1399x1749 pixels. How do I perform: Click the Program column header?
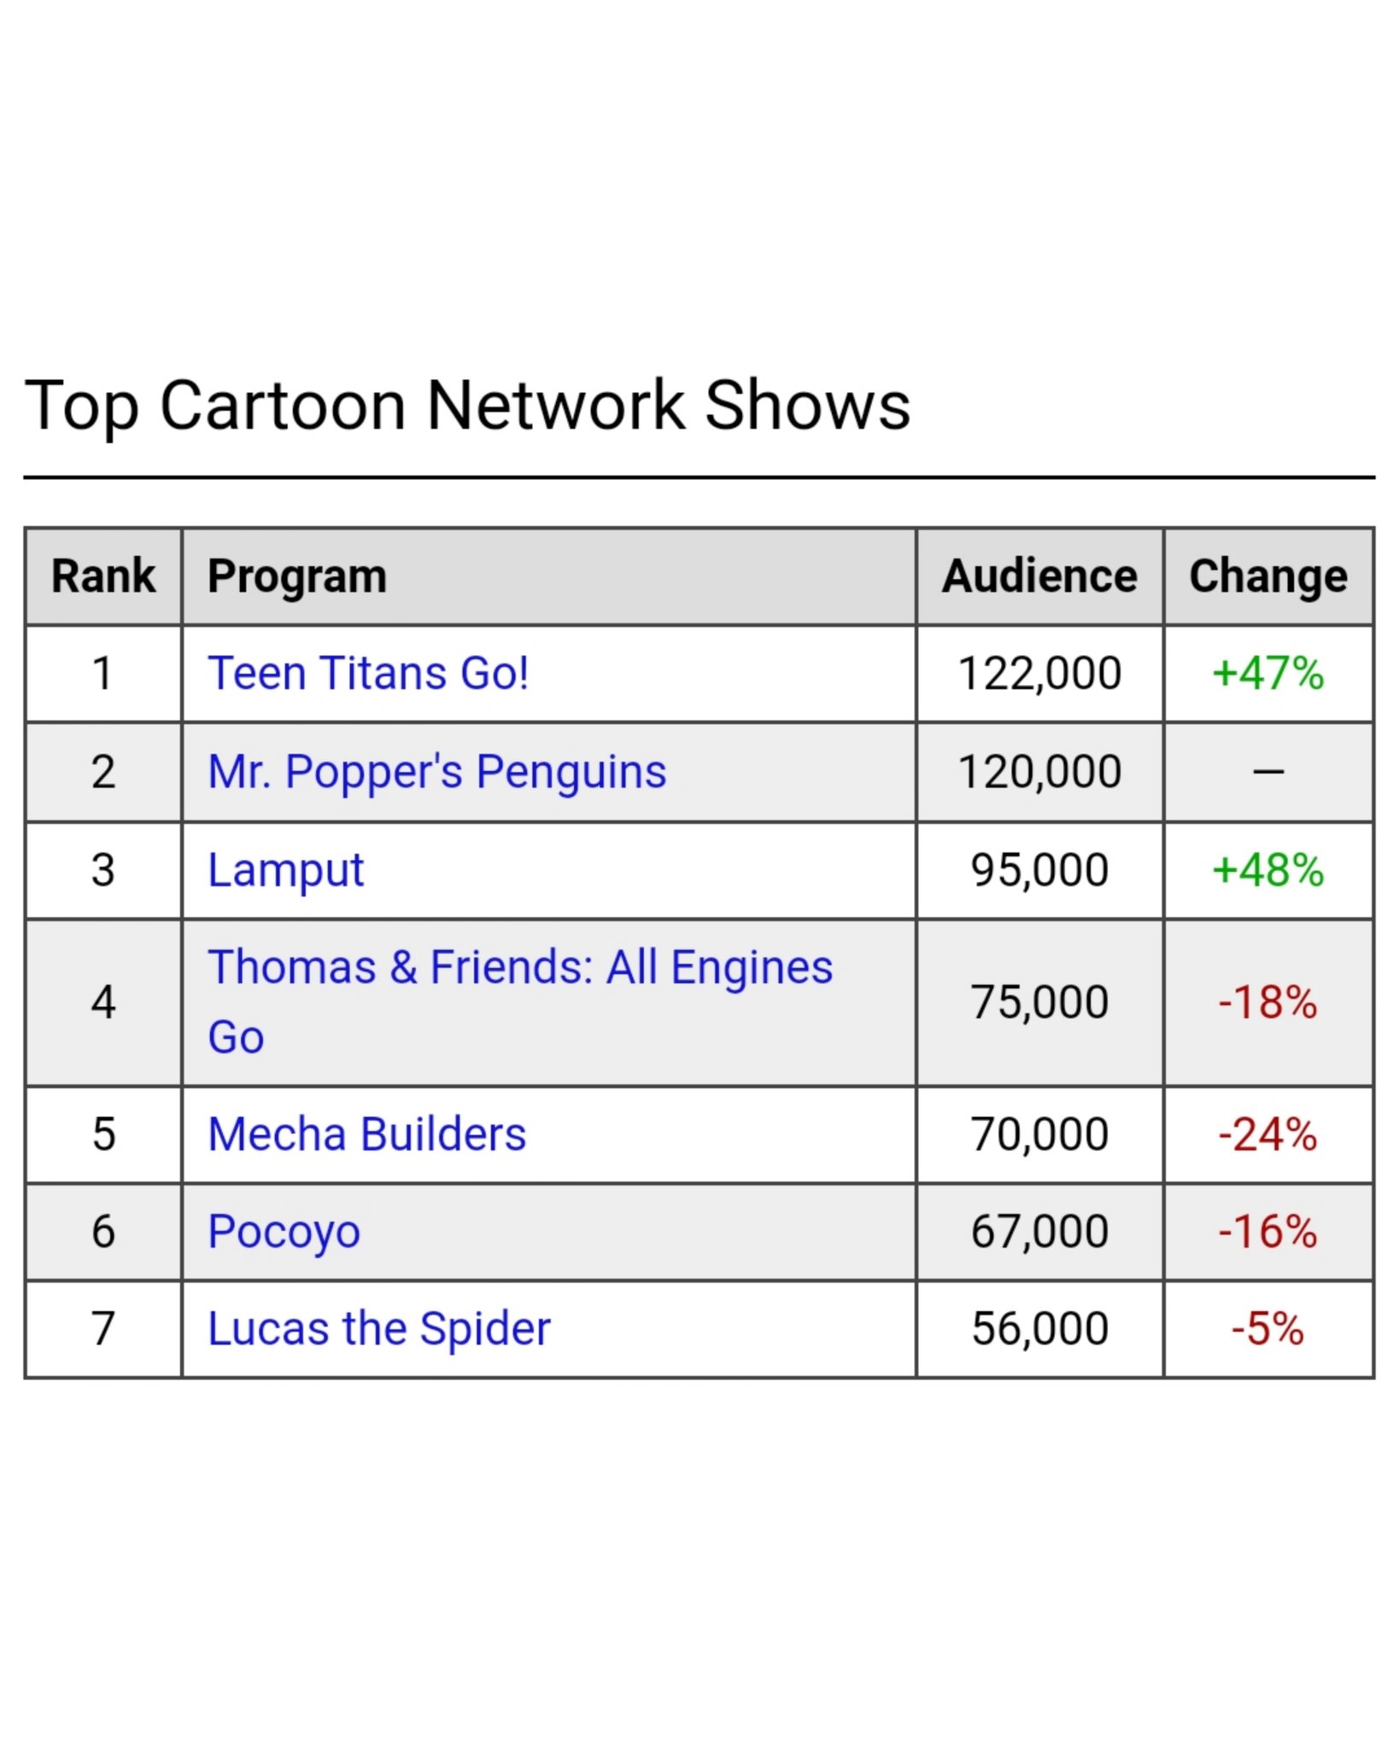(x=297, y=576)
